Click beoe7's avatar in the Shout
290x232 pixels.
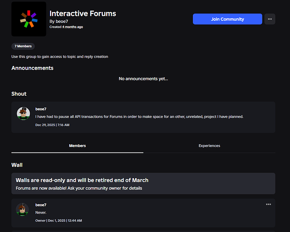[x=23, y=113]
